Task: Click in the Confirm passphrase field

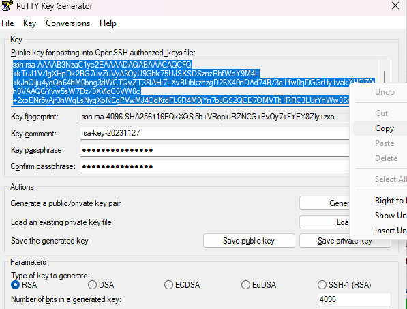Action: point(215,166)
